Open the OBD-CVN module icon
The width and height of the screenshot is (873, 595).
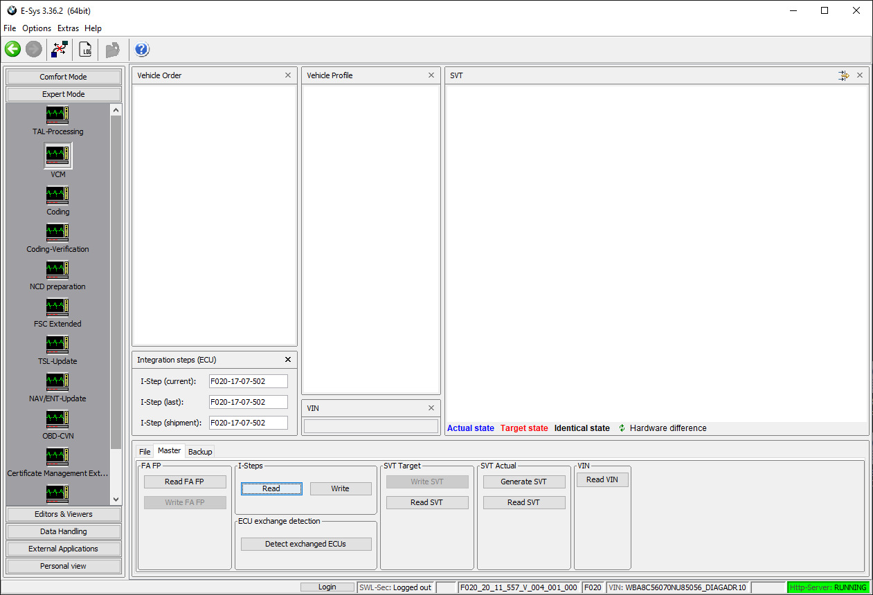point(57,419)
